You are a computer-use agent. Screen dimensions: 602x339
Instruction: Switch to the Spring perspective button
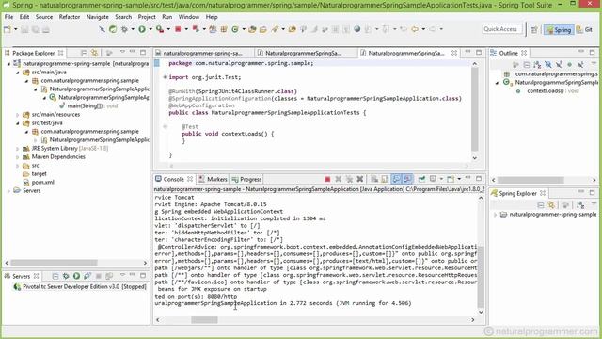pyautogui.click(x=559, y=29)
